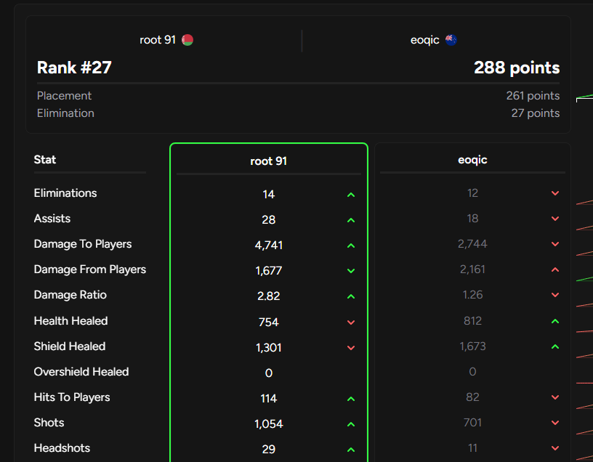Click root 91's 2.82 damage ratio value
Image resolution: width=593 pixels, height=462 pixels.
[x=268, y=296]
